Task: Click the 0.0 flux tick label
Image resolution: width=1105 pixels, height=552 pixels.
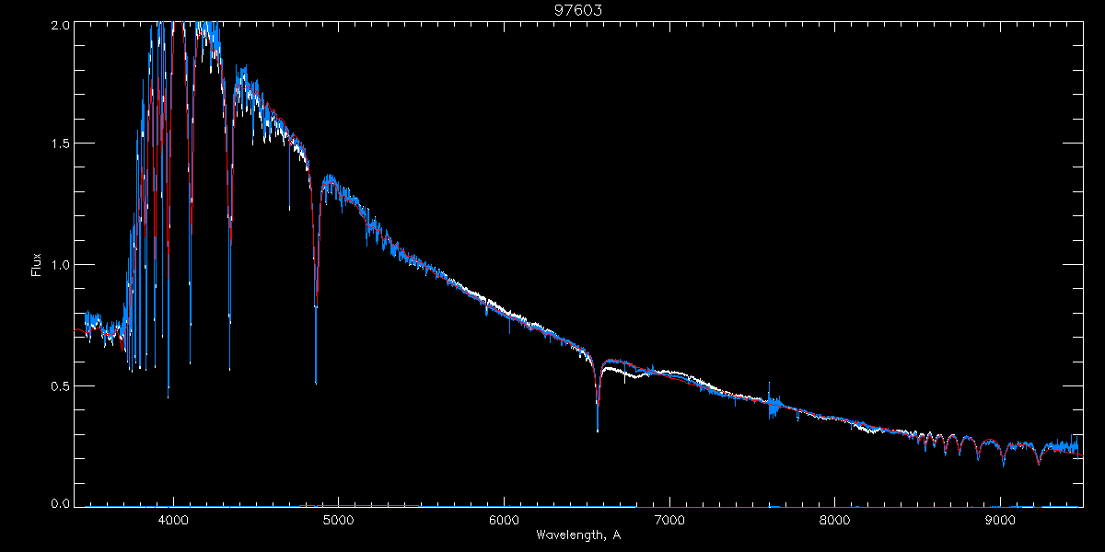Action: click(60, 503)
